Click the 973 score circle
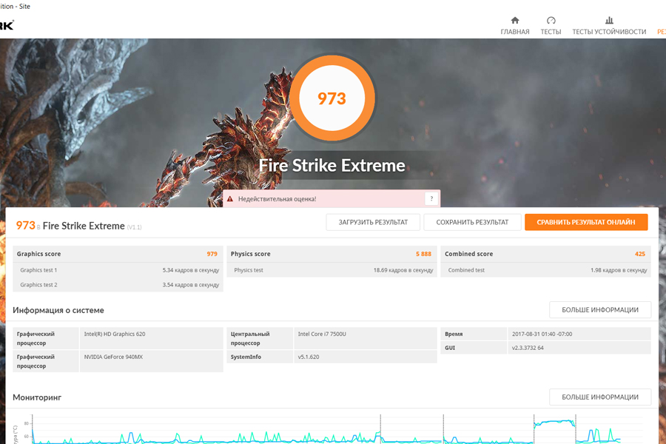 coord(332,98)
